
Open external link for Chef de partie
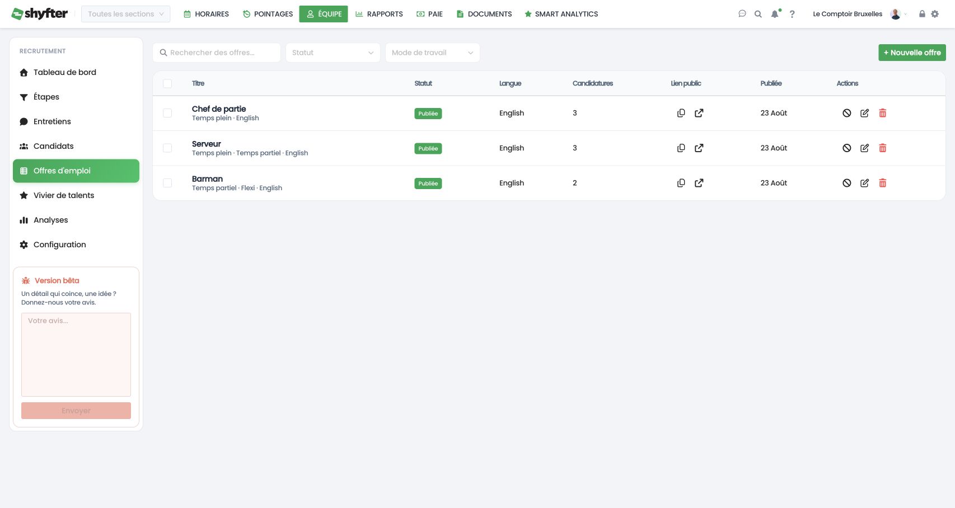[699, 113]
